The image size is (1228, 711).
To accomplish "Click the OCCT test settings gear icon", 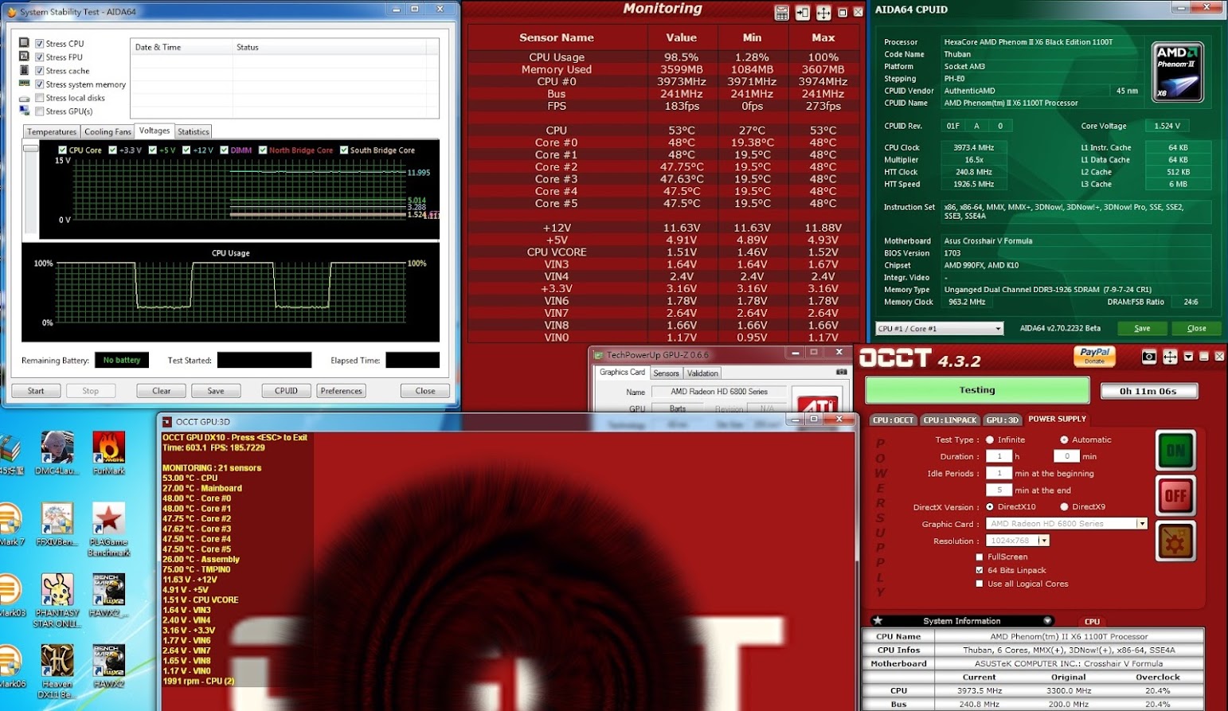I will 1175,541.
